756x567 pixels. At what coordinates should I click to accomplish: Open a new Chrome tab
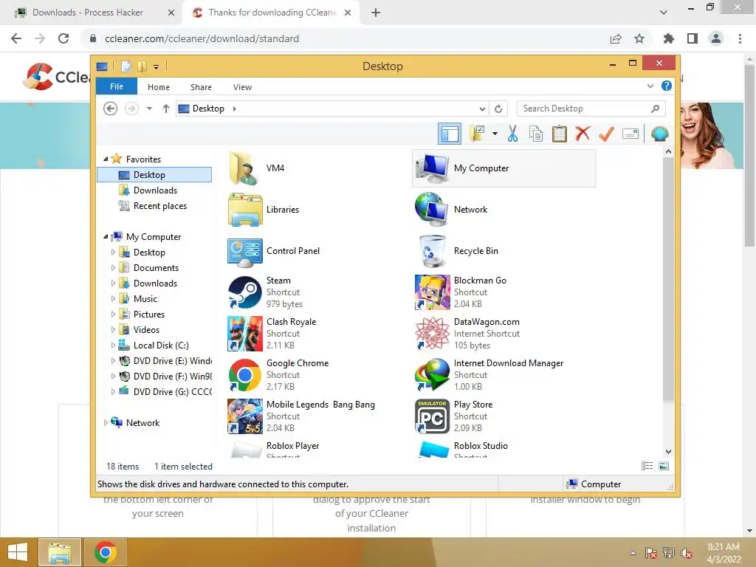[376, 13]
